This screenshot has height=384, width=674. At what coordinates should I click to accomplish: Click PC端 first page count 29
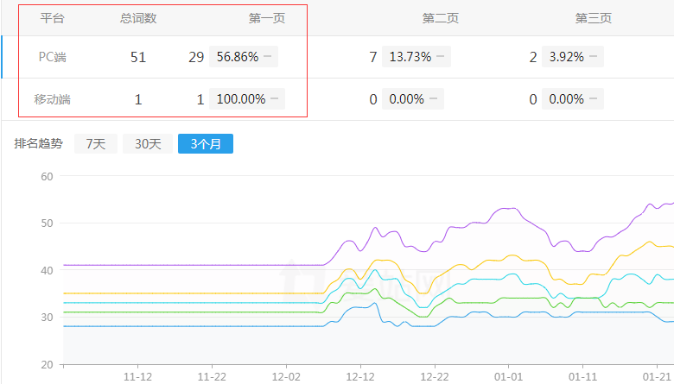196,57
